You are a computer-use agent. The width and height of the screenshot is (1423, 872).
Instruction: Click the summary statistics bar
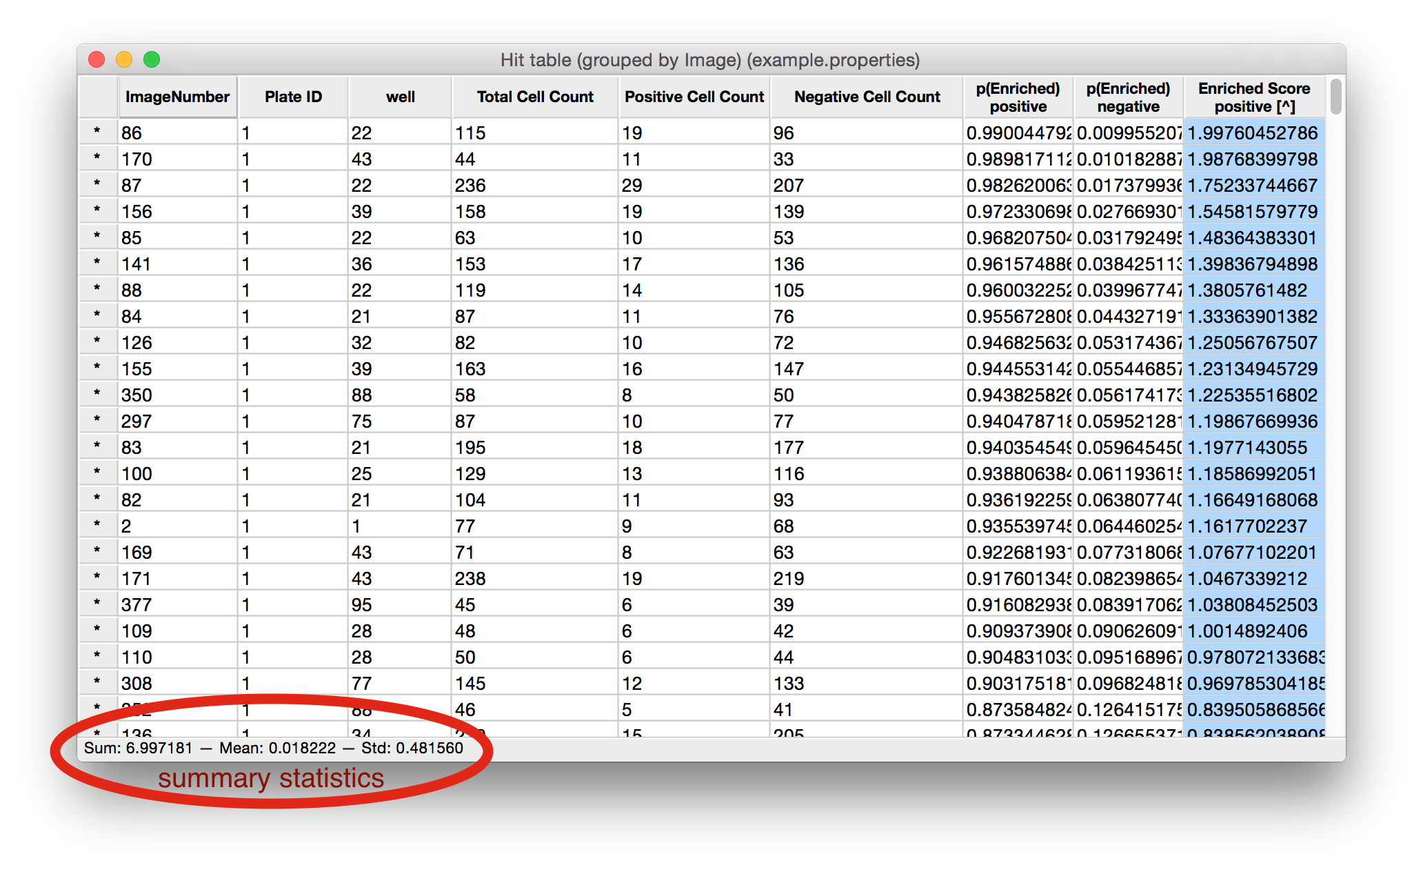[x=272, y=747]
